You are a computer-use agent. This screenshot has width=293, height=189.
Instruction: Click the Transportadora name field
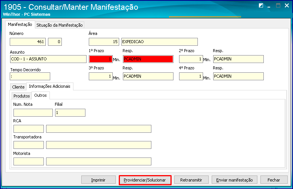(x=99, y=145)
